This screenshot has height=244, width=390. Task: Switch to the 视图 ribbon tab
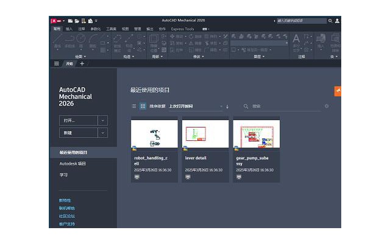tap(125, 29)
